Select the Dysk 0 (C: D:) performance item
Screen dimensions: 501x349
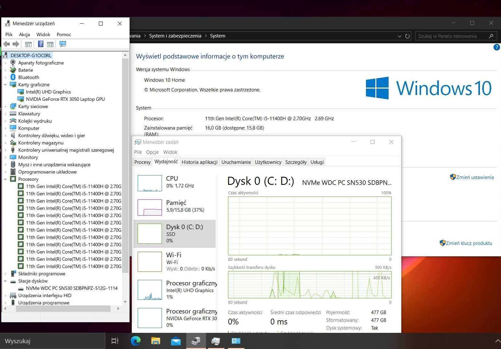[x=175, y=234]
